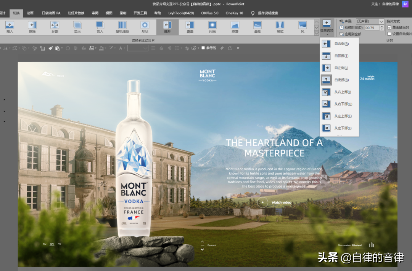Open the 帮助 tab
The width and height of the screenshot is (412, 271).
(158, 13)
